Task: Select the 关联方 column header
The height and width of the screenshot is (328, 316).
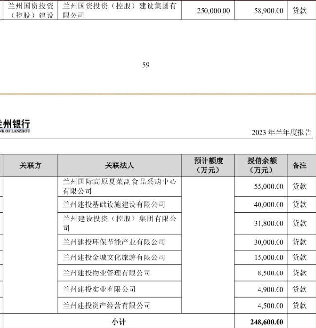Action: pyautogui.click(x=31, y=165)
